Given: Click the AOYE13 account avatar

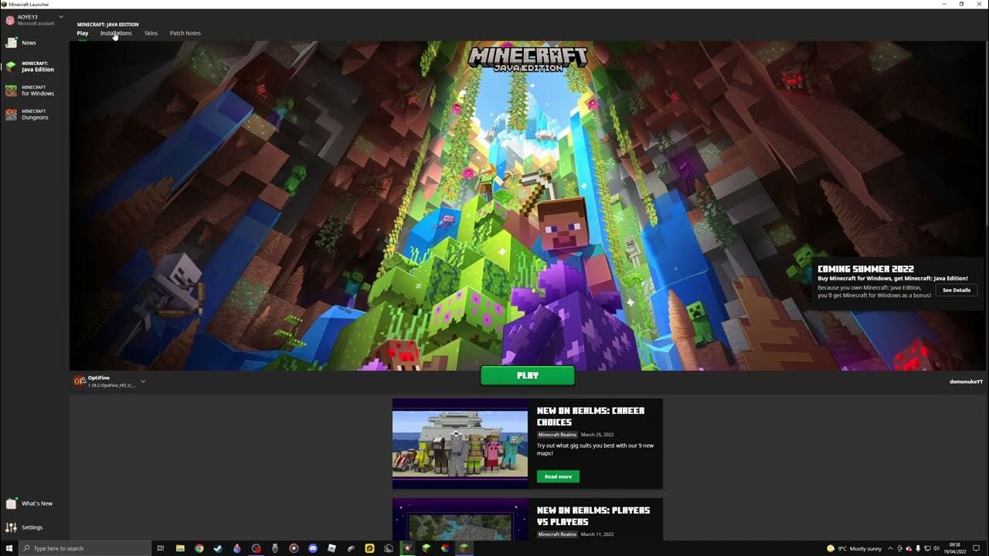Looking at the screenshot, I should coord(9,20).
